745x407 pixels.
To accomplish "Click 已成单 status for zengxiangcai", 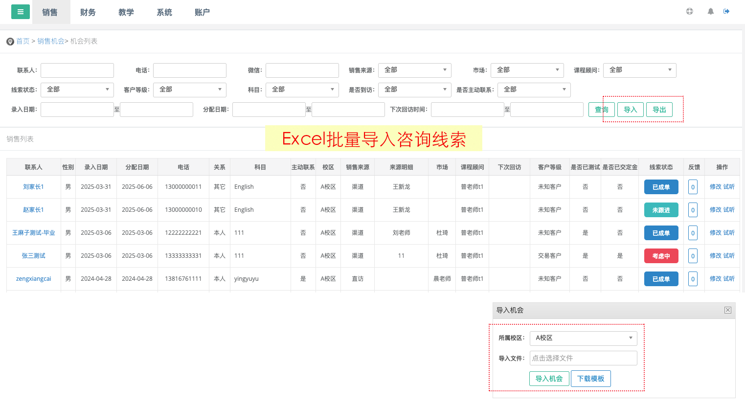I will (661, 279).
